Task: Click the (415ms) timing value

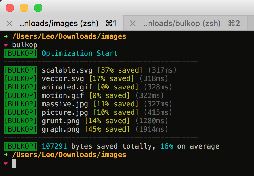Action: (x=158, y=113)
